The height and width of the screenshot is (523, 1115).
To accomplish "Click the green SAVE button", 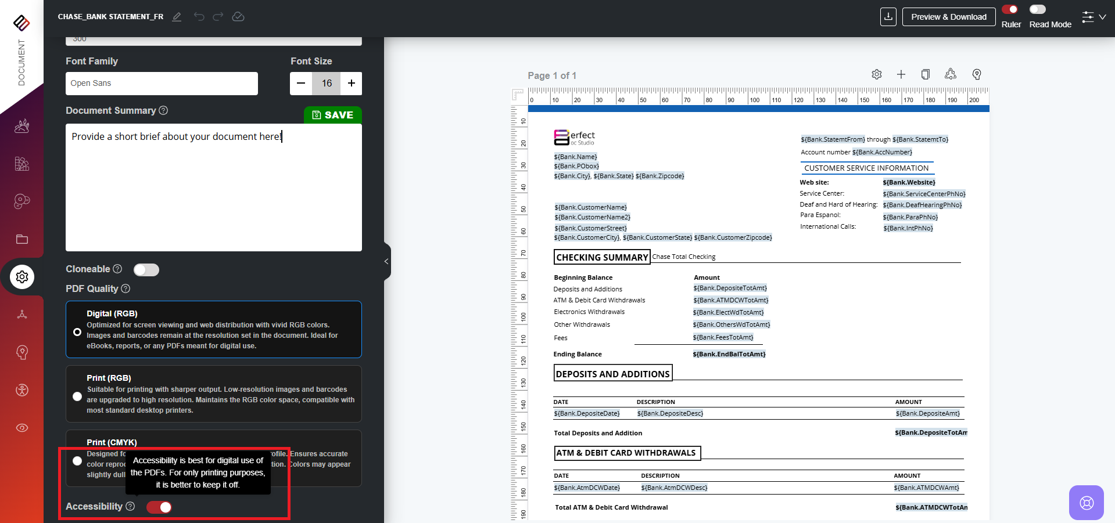I will click(332, 115).
